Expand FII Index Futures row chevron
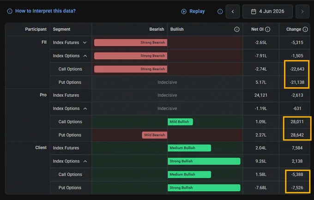314x200 pixels. click(x=85, y=42)
